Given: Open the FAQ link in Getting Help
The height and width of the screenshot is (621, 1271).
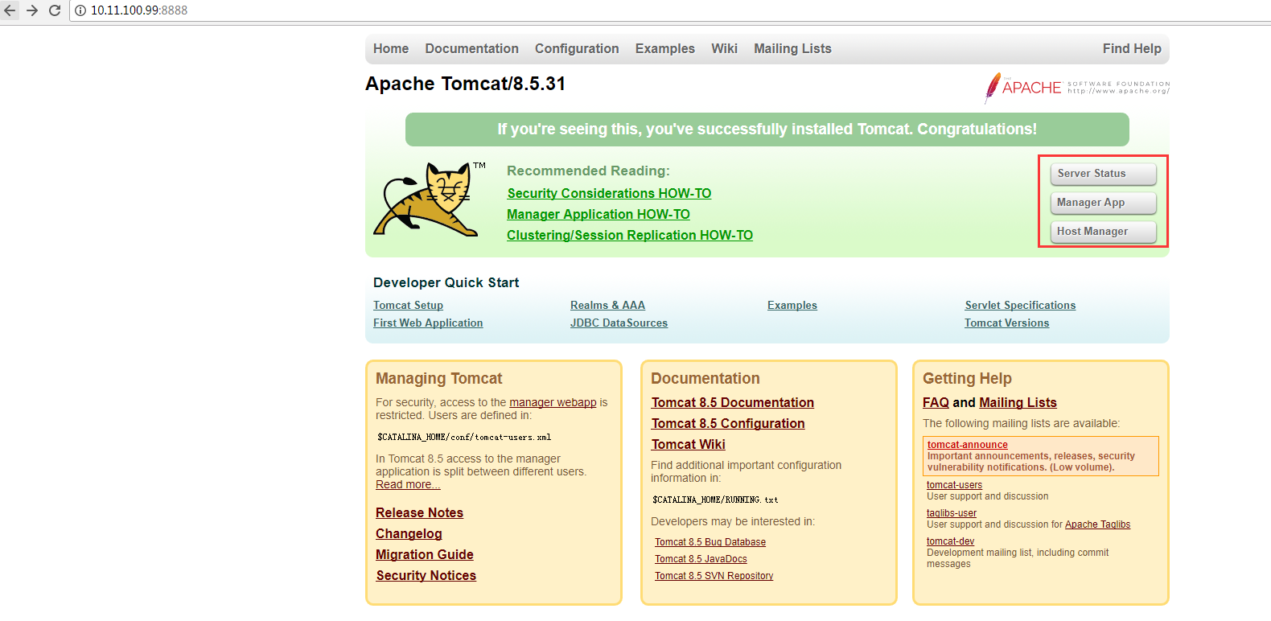Looking at the screenshot, I should [936, 402].
